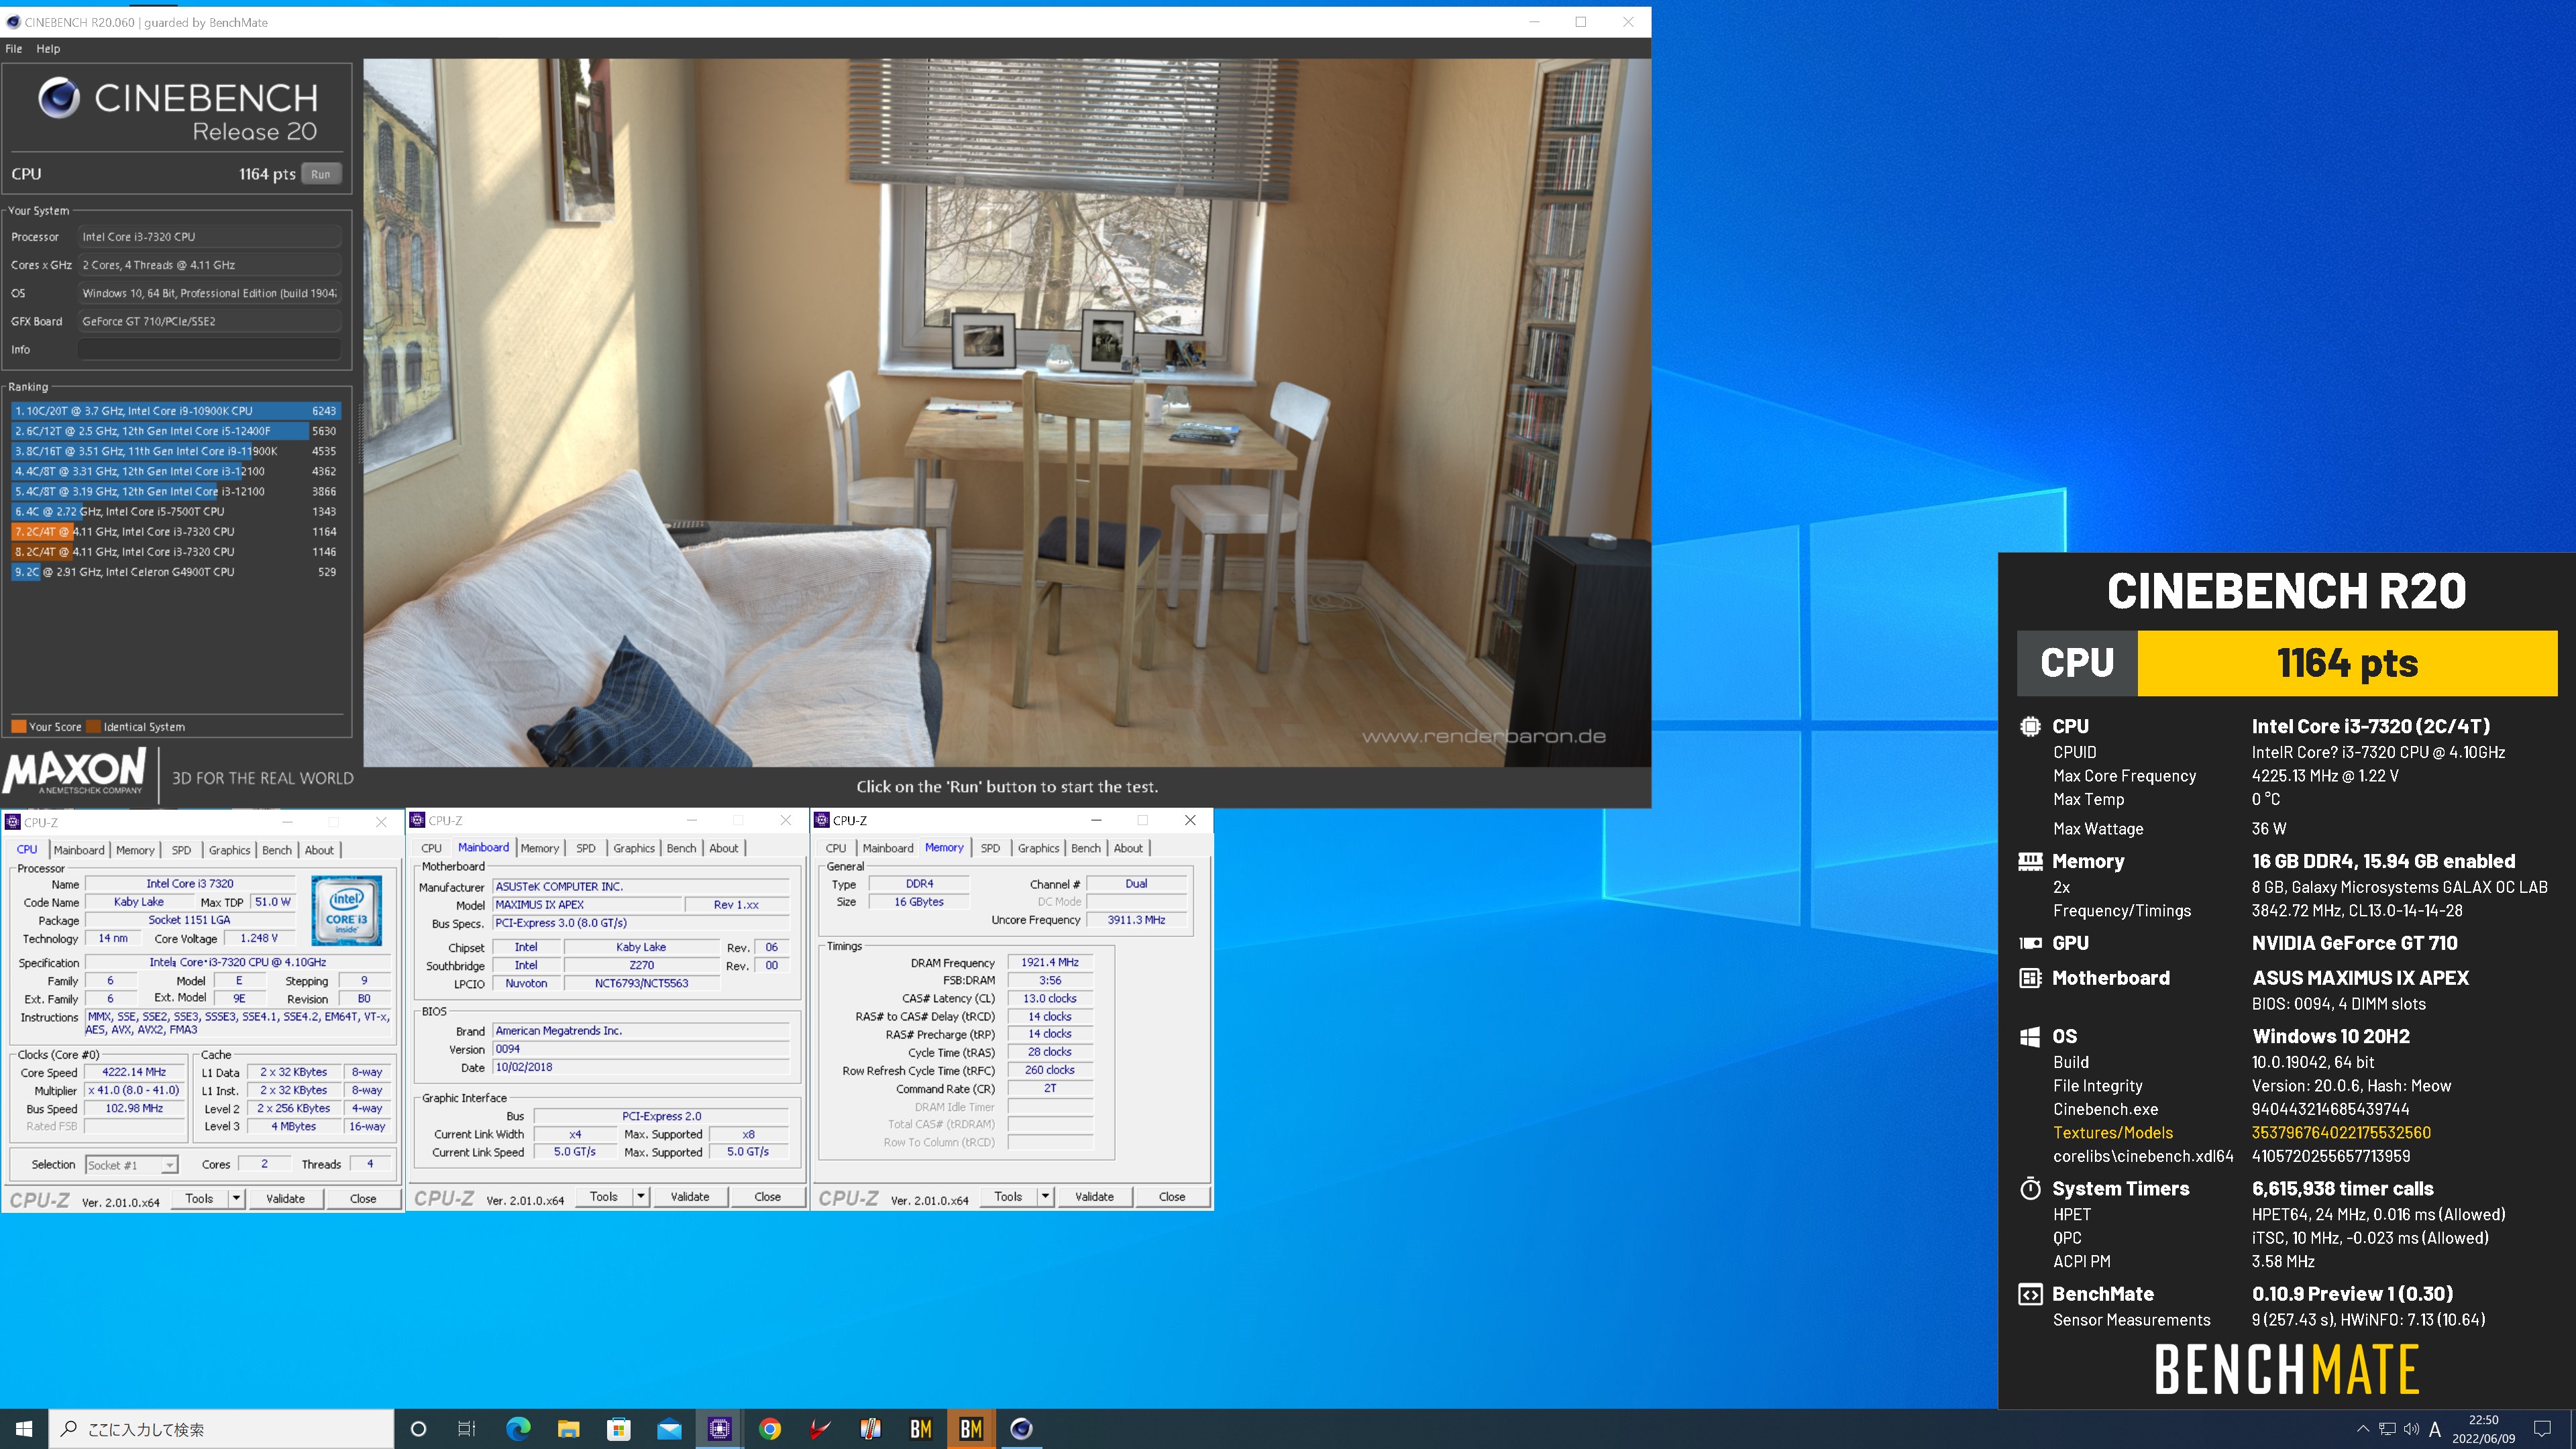Launch Google Chrome from the taskbar
Image resolution: width=2576 pixels, height=1449 pixels.
(x=770, y=1429)
